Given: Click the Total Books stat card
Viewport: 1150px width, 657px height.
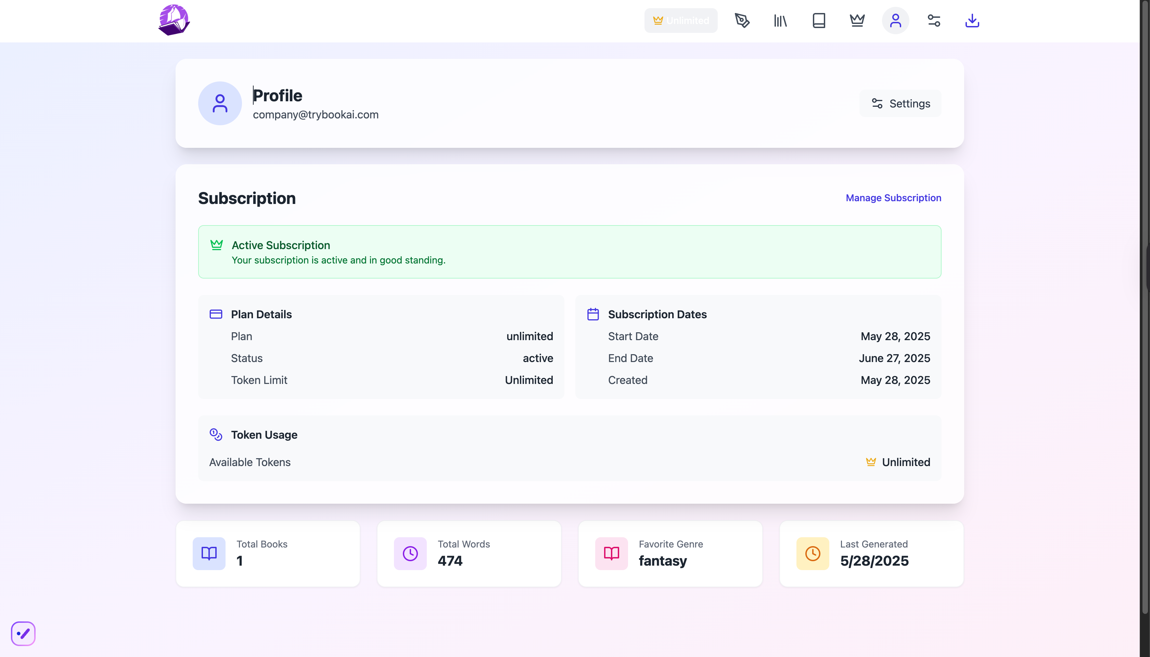Looking at the screenshot, I should [x=268, y=554].
